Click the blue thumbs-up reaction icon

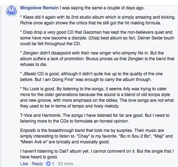[x=48, y=163]
